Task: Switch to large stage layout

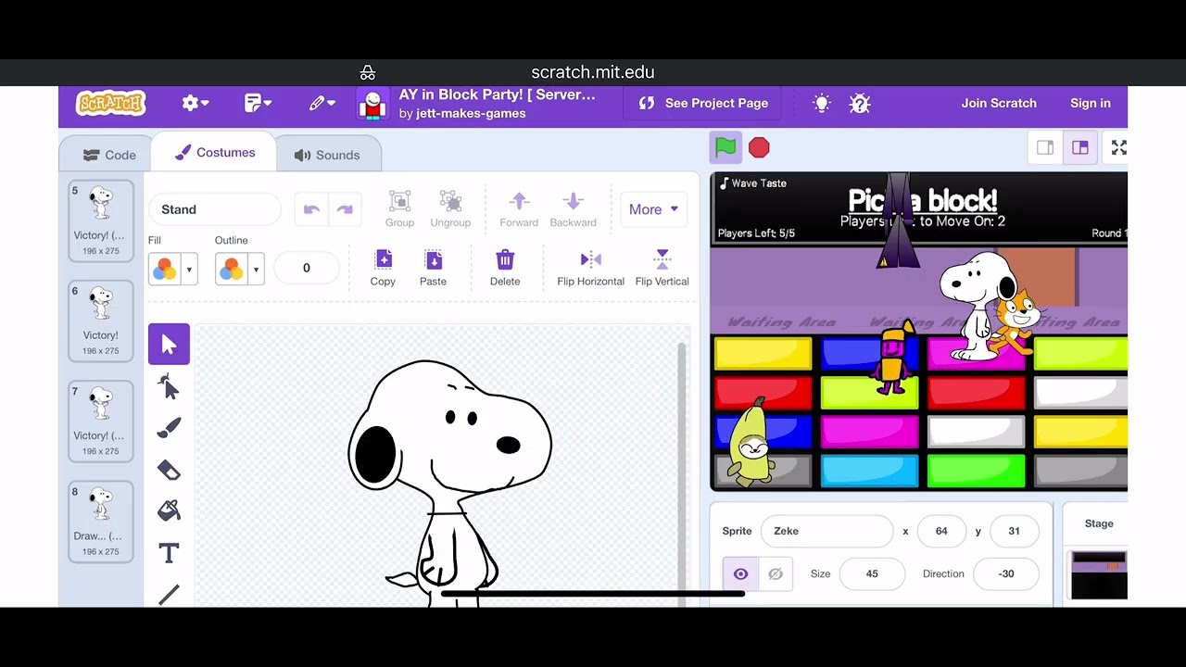Action: [x=1079, y=147]
